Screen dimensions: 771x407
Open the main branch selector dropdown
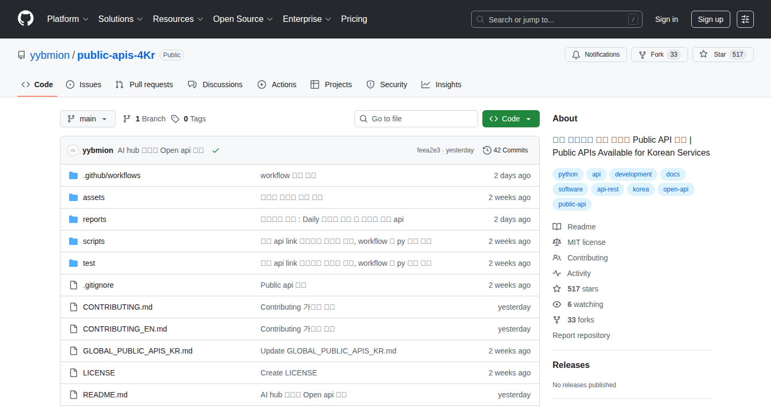coord(88,119)
